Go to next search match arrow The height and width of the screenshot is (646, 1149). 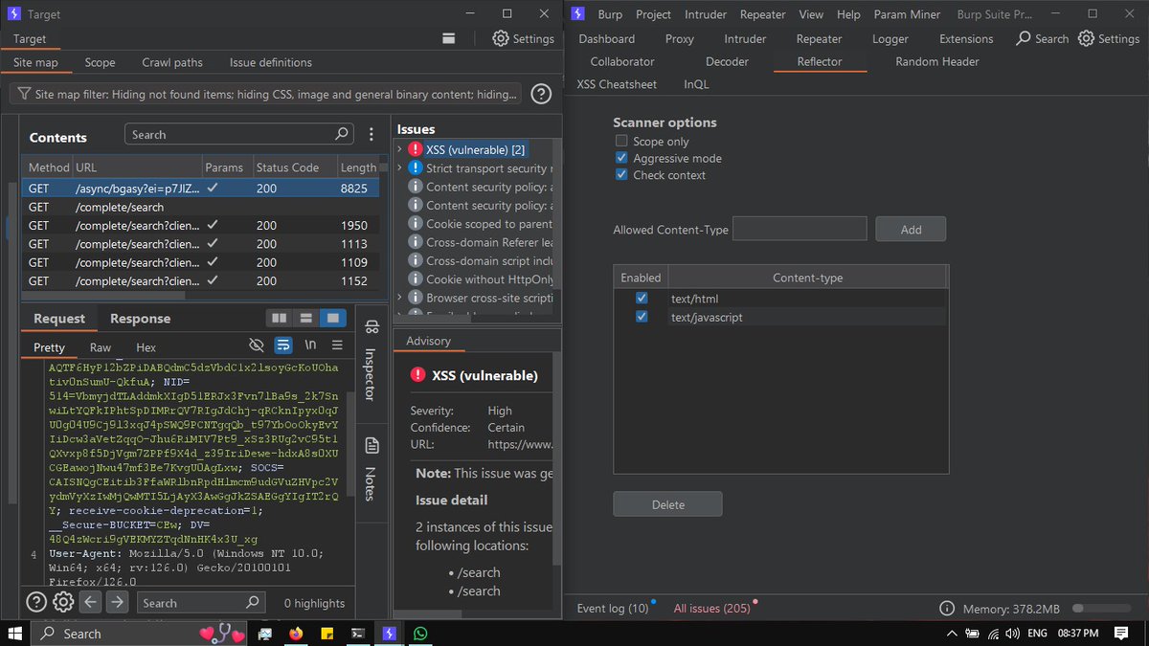click(x=117, y=602)
